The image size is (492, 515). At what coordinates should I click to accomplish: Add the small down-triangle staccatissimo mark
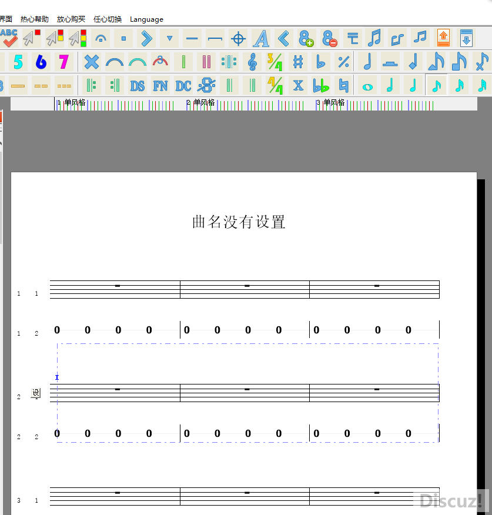(169, 38)
